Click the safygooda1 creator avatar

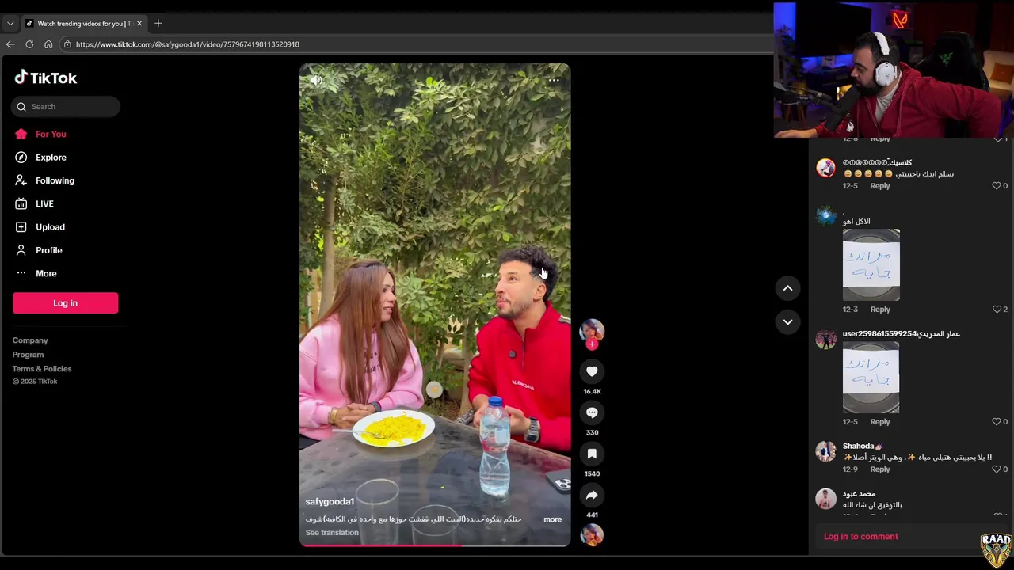click(x=592, y=330)
